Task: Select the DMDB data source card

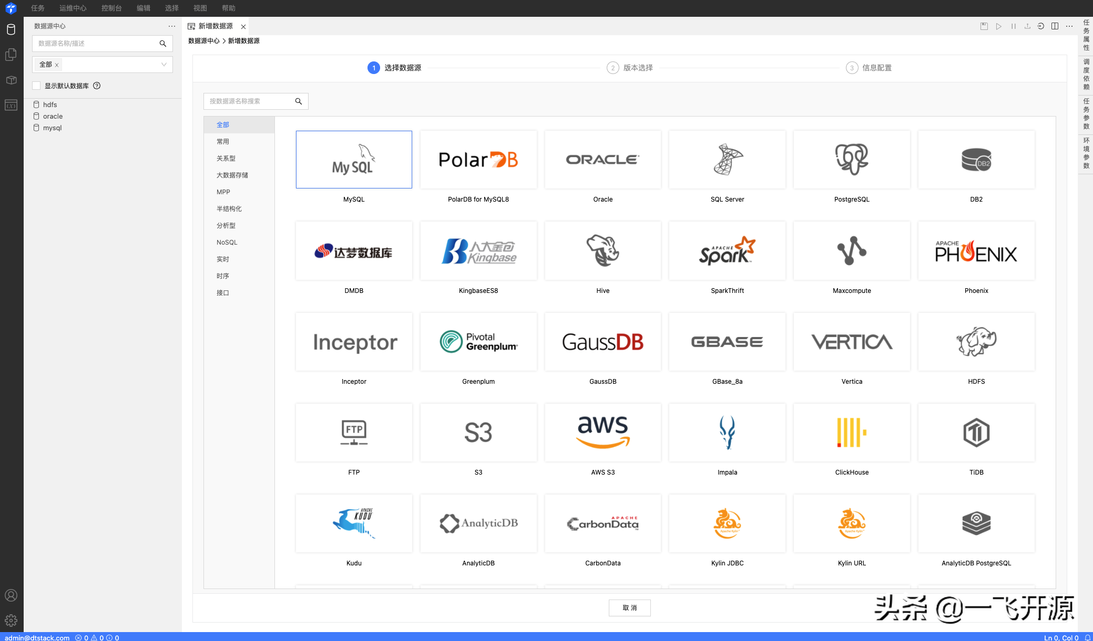Action: [x=354, y=251]
